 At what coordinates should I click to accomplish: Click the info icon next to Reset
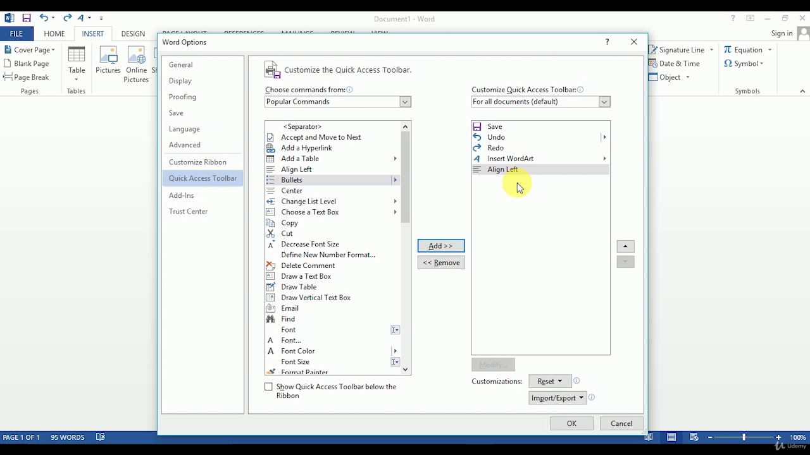point(576,381)
